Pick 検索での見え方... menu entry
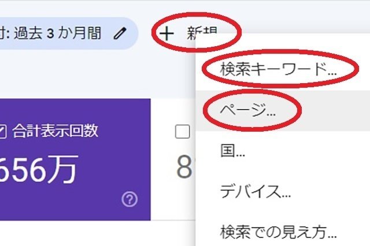Viewport: 370px width, 246px height. point(283,232)
